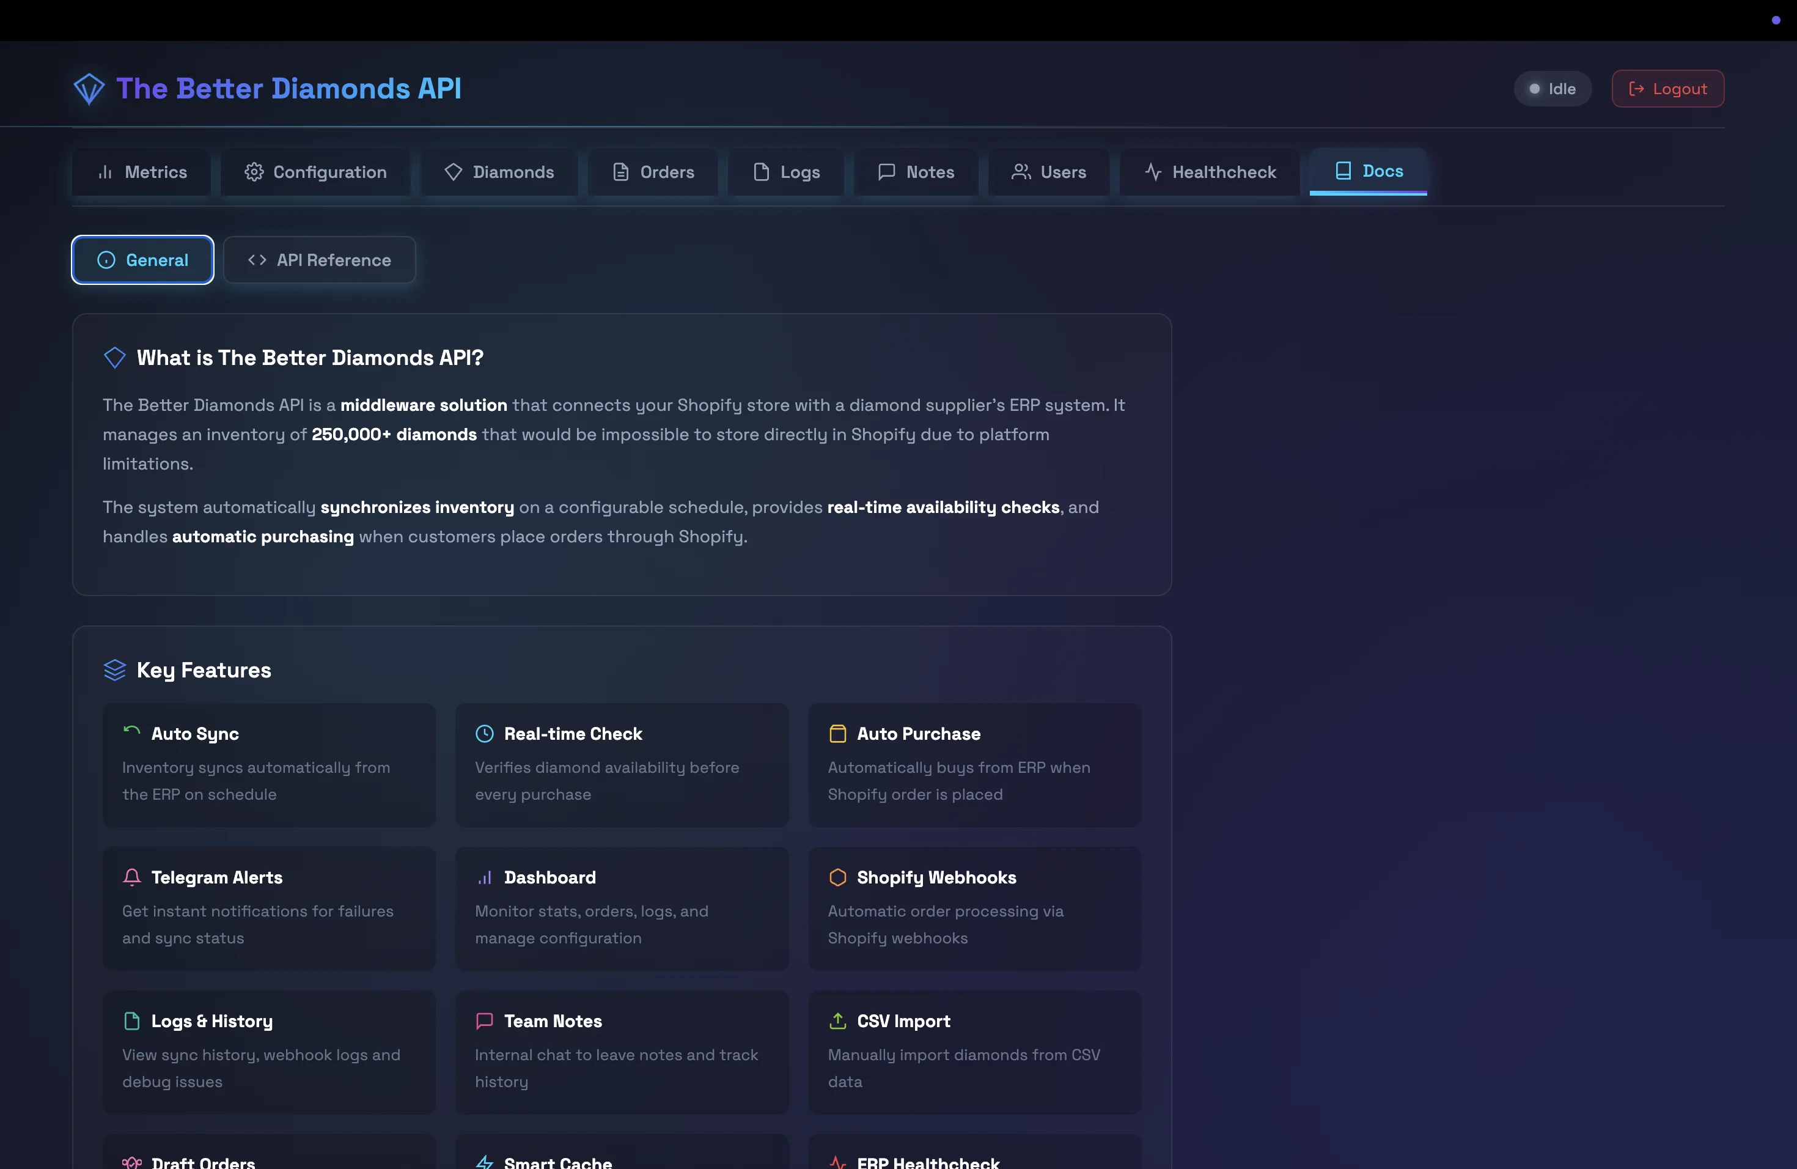The height and width of the screenshot is (1169, 1797).
Task: Click the Auto Purchase card title
Action: [918, 733]
